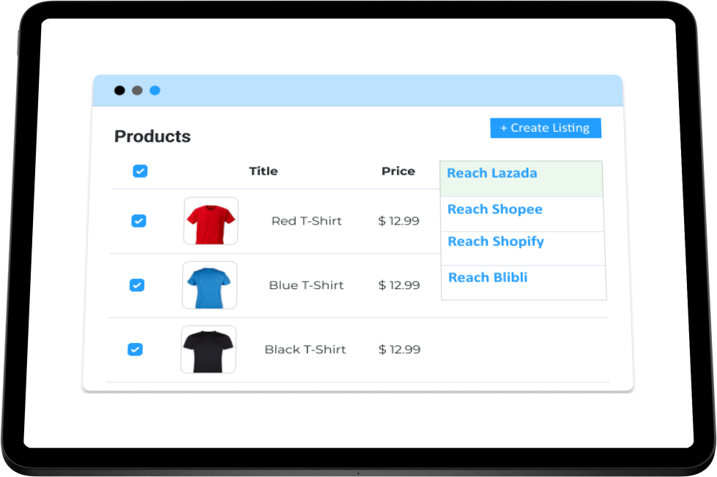Screen dimensions: 717x477
Task: Select the Blue T-Shirt title text
Action: pyautogui.click(x=306, y=285)
